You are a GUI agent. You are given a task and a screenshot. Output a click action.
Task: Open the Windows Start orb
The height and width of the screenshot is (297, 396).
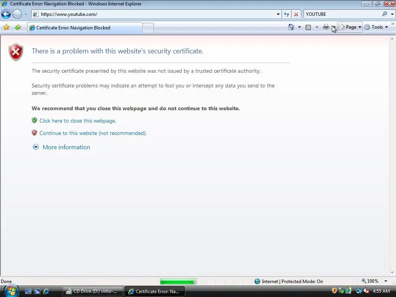11,291
